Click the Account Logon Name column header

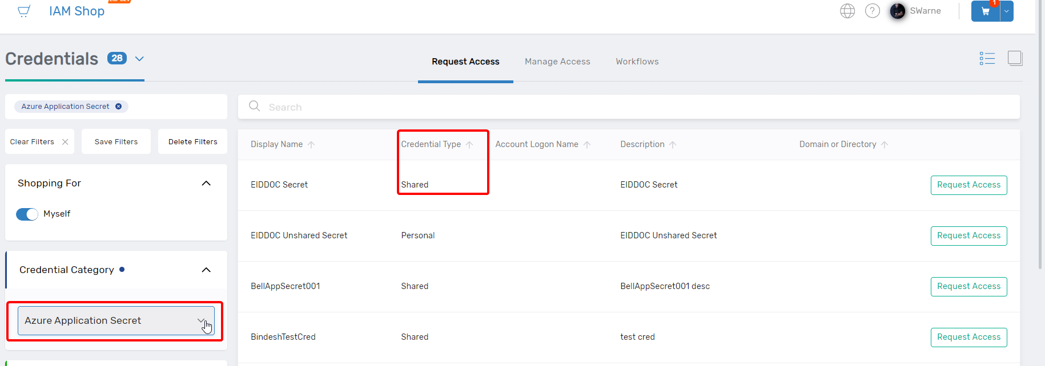click(x=537, y=144)
